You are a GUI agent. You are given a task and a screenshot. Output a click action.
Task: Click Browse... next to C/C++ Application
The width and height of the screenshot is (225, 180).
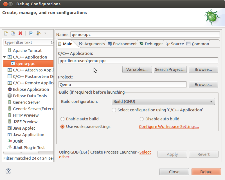point(203,69)
